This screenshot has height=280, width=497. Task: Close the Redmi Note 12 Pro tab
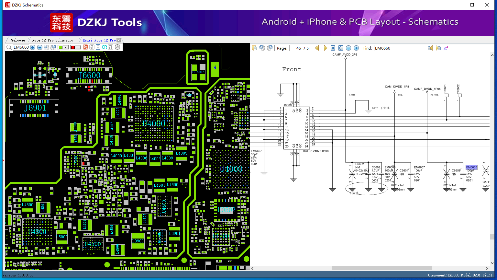(119, 40)
